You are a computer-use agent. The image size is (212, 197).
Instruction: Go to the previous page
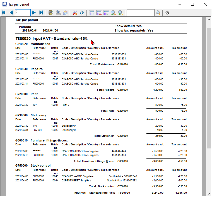11,13
